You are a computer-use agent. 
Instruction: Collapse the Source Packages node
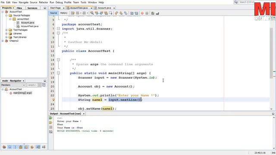[x=6, y=15]
